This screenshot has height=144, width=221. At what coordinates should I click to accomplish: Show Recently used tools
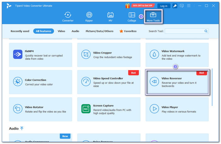tap(20, 31)
